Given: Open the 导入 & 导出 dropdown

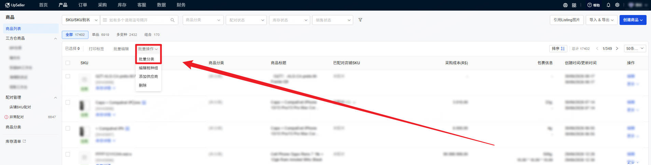Looking at the screenshot, I should click(x=601, y=20).
